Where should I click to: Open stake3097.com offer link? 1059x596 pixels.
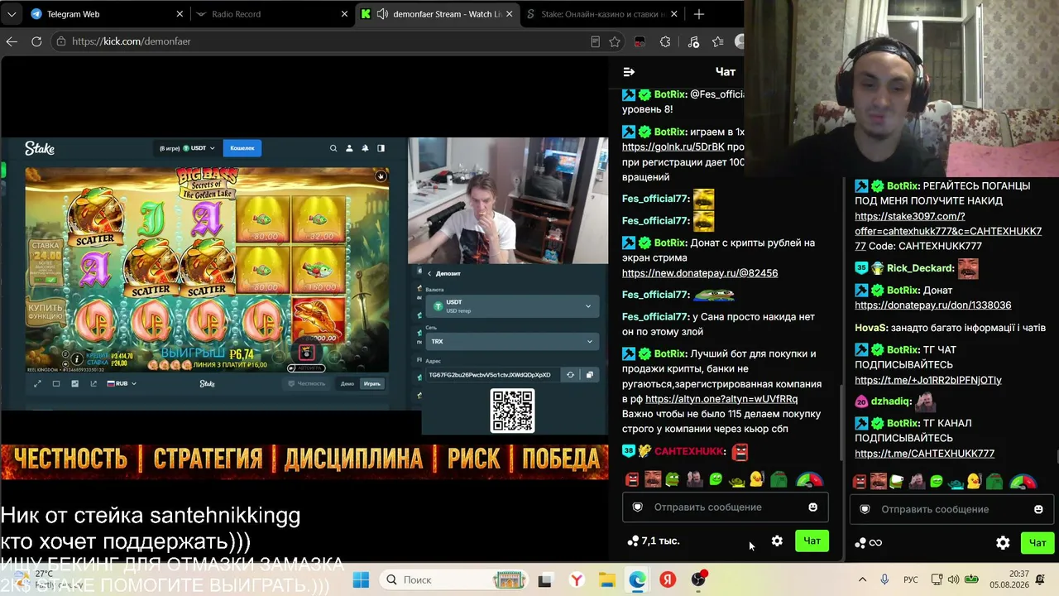pyautogui.click(x=948, y=231)
